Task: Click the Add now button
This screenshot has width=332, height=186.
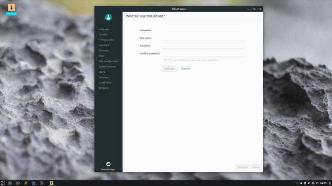Action: [169, 69]
